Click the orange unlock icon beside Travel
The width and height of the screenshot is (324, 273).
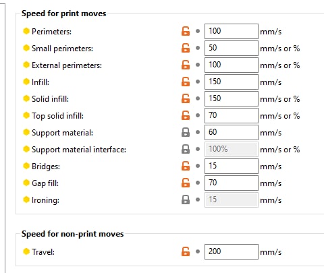pyautogui.click(x=186, y=251)
